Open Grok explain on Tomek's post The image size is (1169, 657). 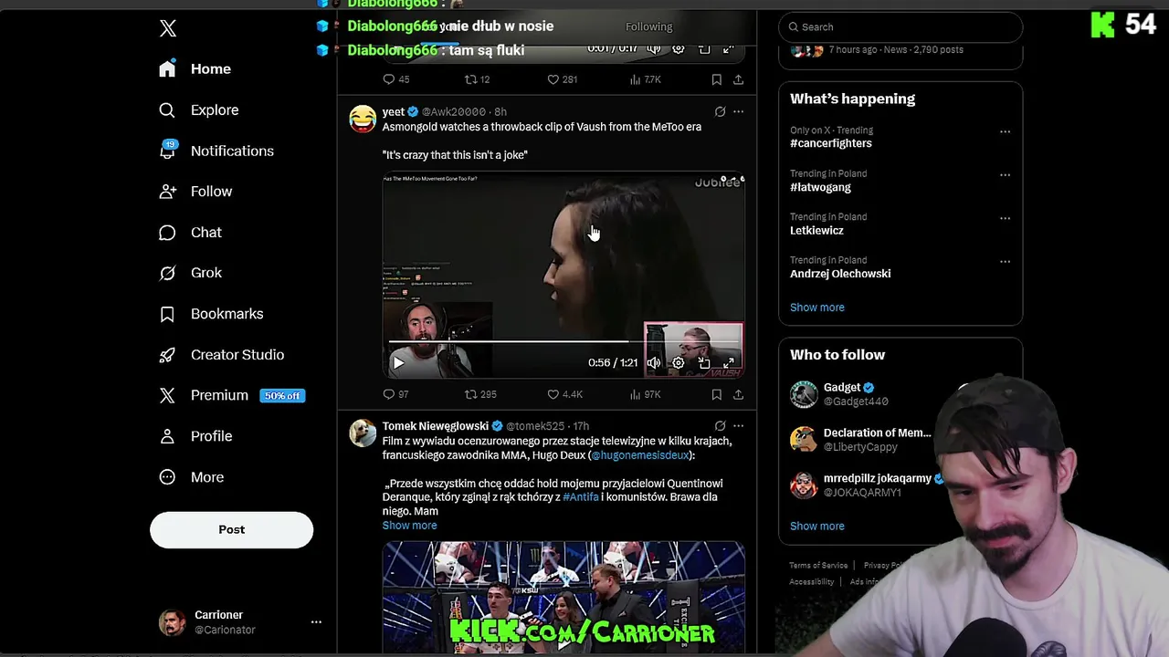pyautogui.click(x=720, y=426)
